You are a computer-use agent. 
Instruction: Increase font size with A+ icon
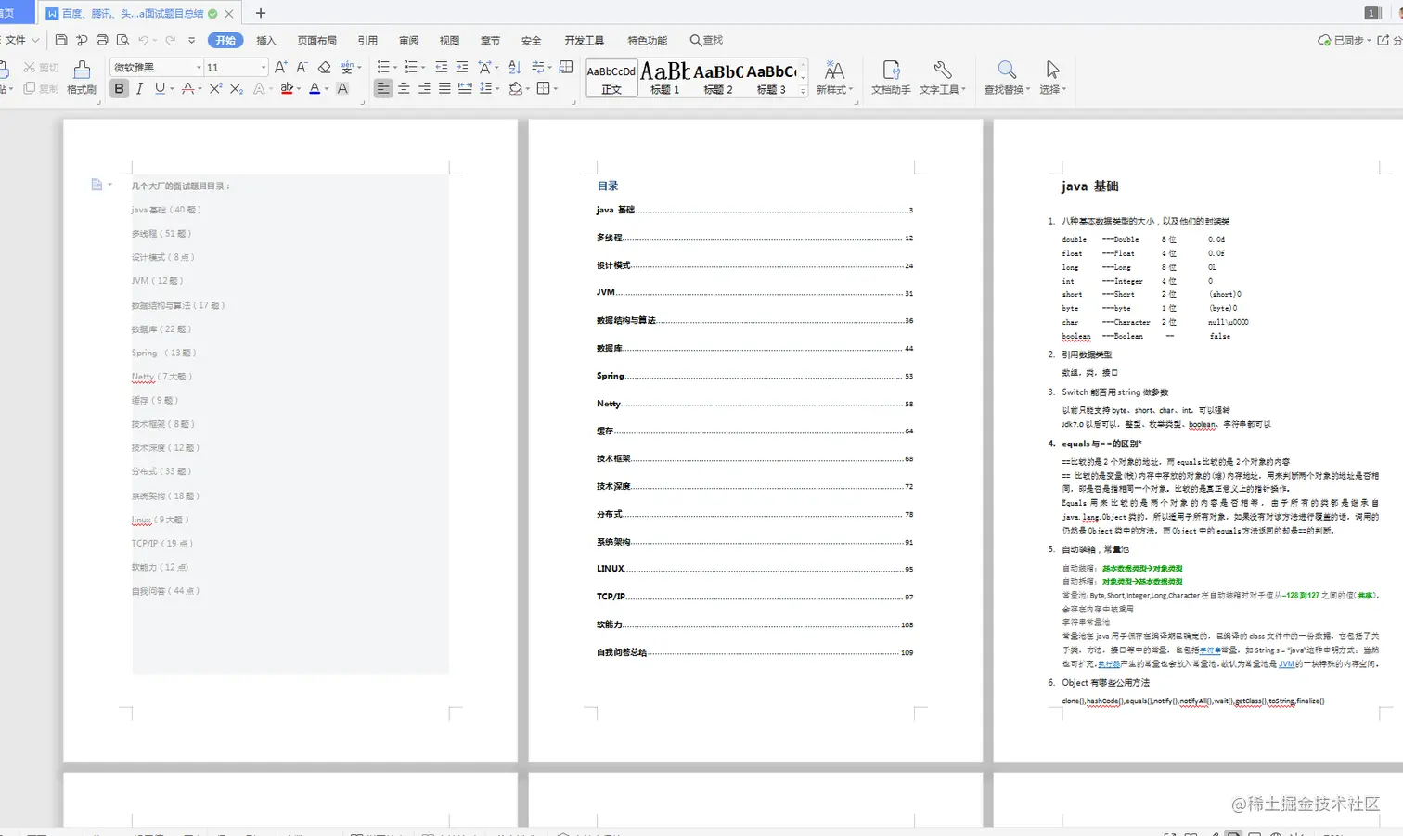click(x=280, y=67)
